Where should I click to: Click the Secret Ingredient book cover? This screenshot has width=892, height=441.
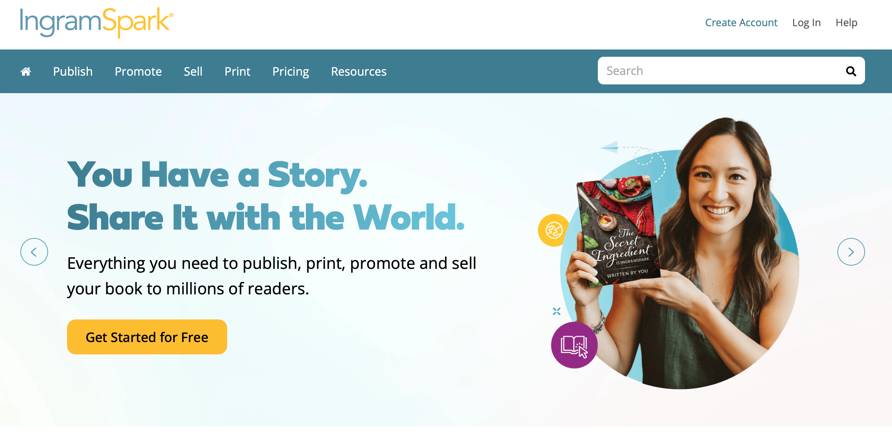619,231
